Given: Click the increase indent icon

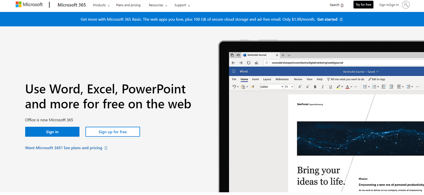Looking at the screenshot, I should tap(391, 87).
